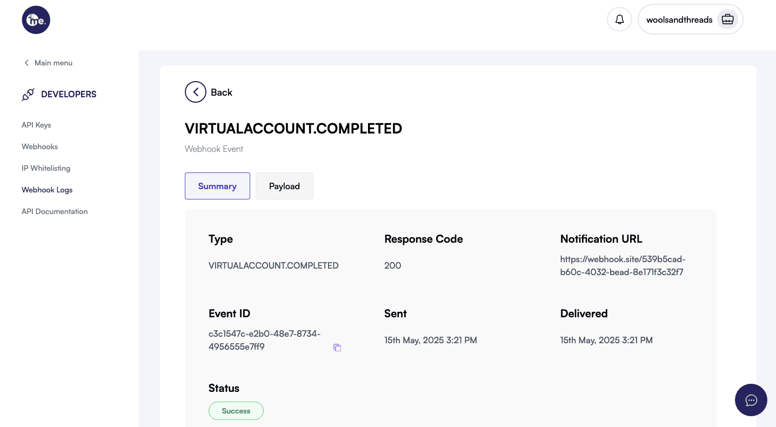Screen dimensions: 776x427
Task: Open the chat support bubble
Action: tap(751, 400)
